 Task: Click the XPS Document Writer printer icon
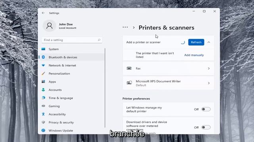(129, 83)
